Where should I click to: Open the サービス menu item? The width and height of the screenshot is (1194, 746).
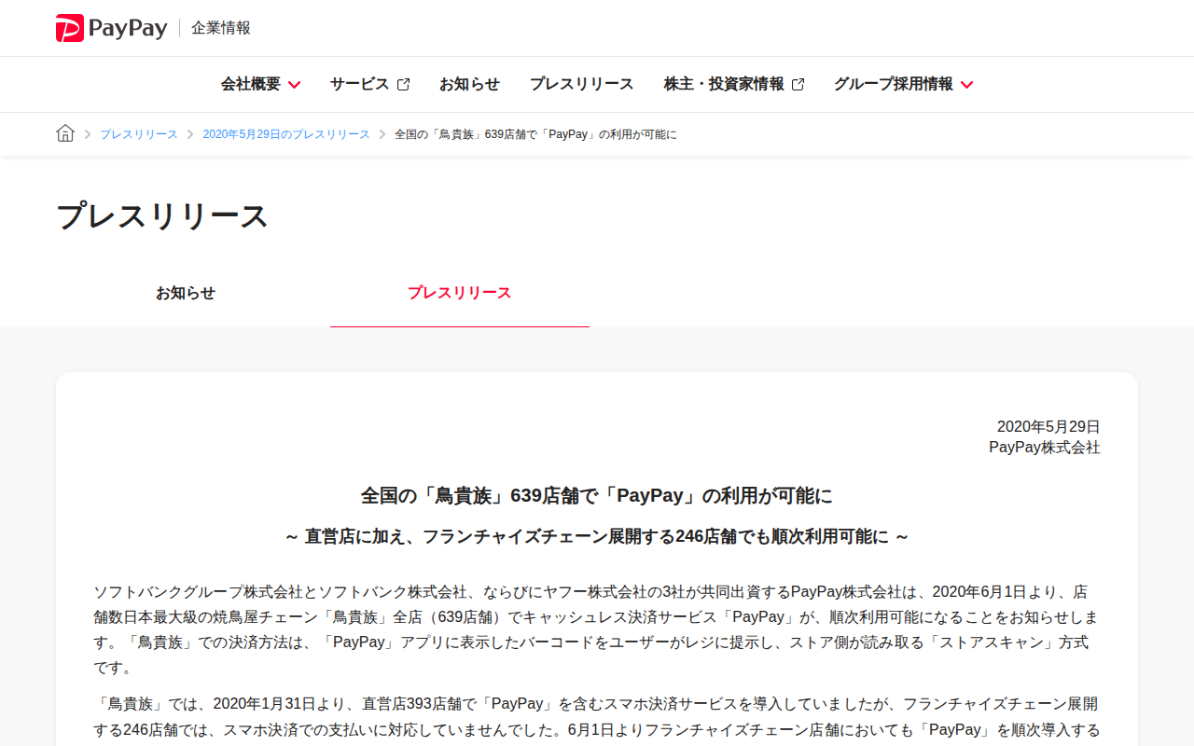pyautogui.click(x=359, y=84)
